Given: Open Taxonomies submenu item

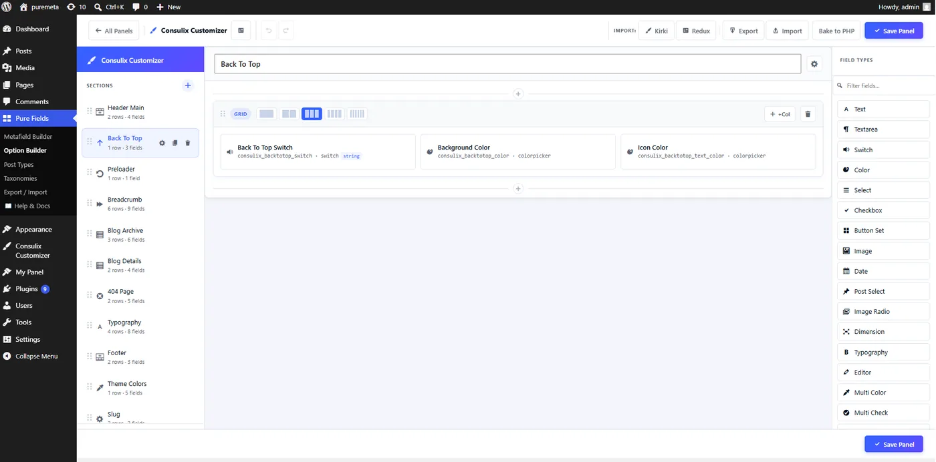Looking at the screenshot, I should pos(21,178).
